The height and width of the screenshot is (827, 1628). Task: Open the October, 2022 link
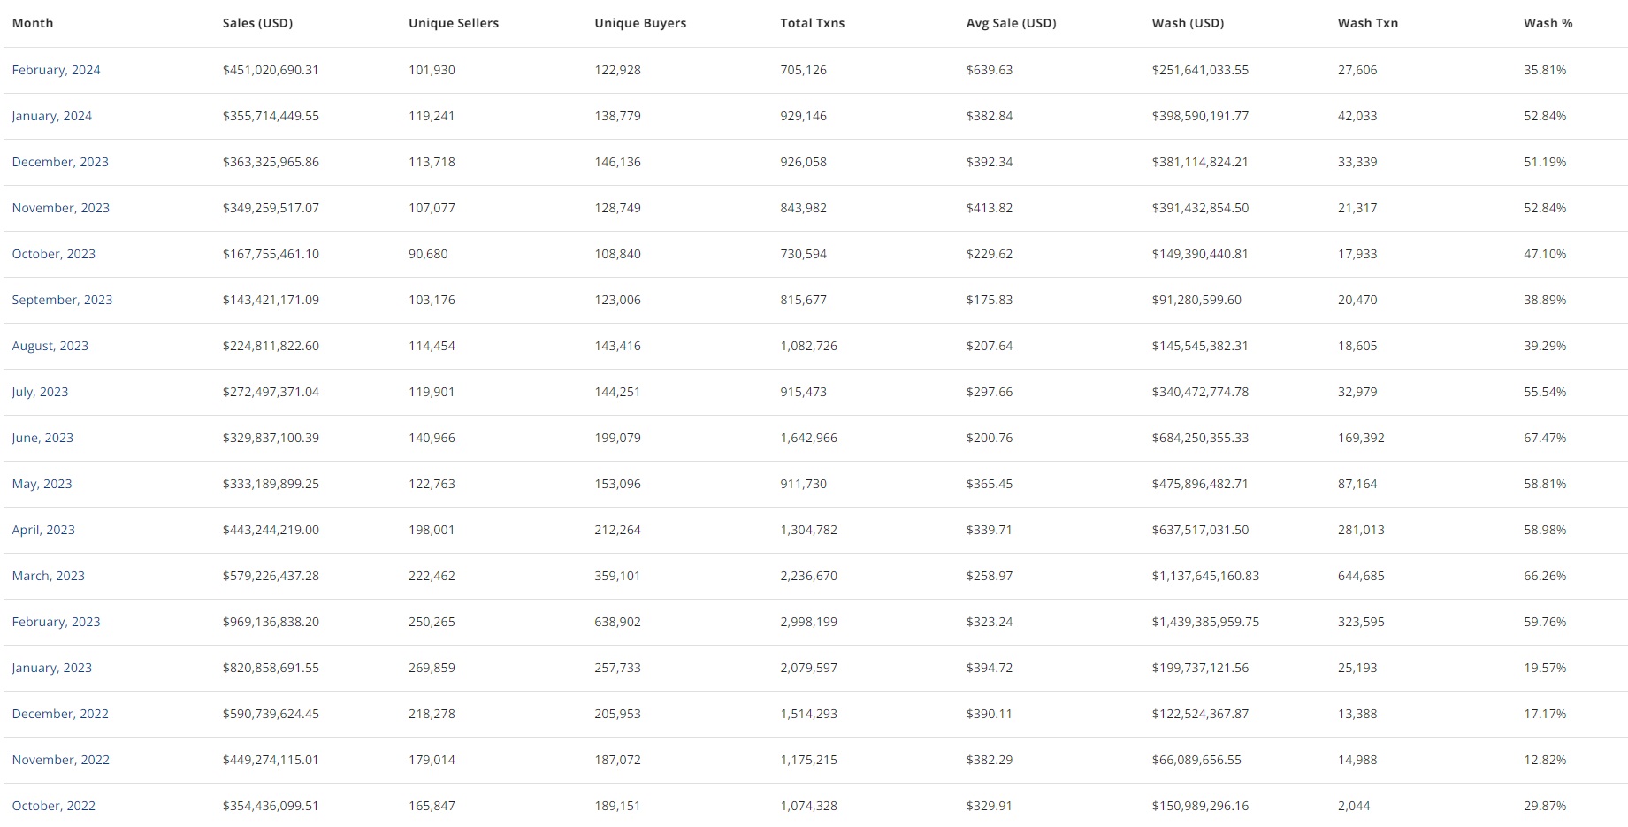coord(53,806)
